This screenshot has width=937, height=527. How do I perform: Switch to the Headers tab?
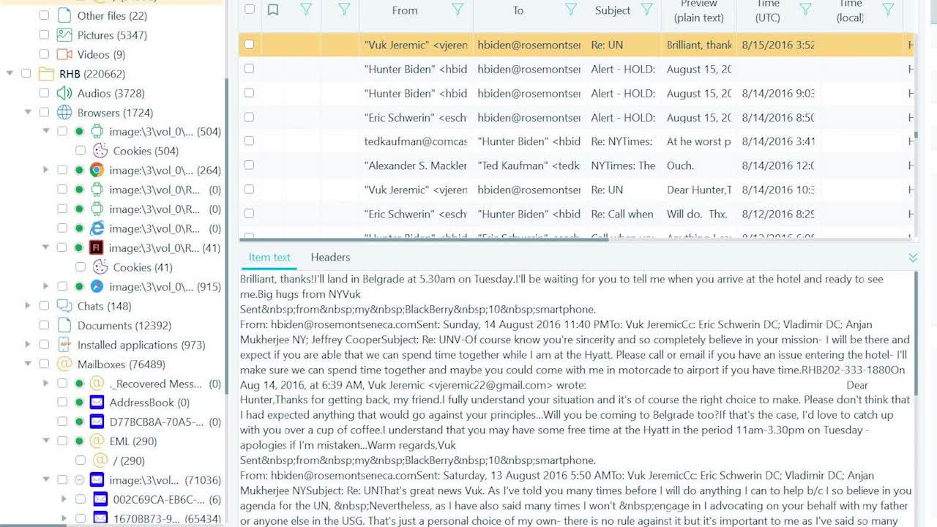click(x=330, y=257)
